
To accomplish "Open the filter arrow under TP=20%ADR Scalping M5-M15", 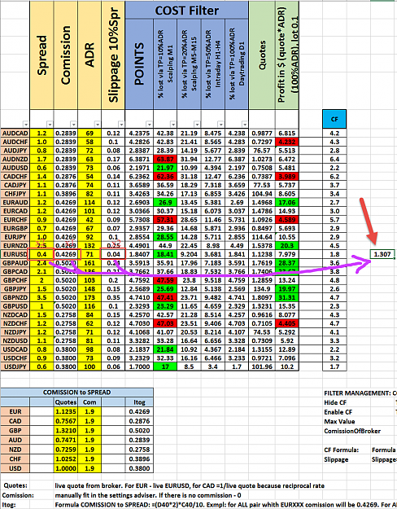I will 197,125.
